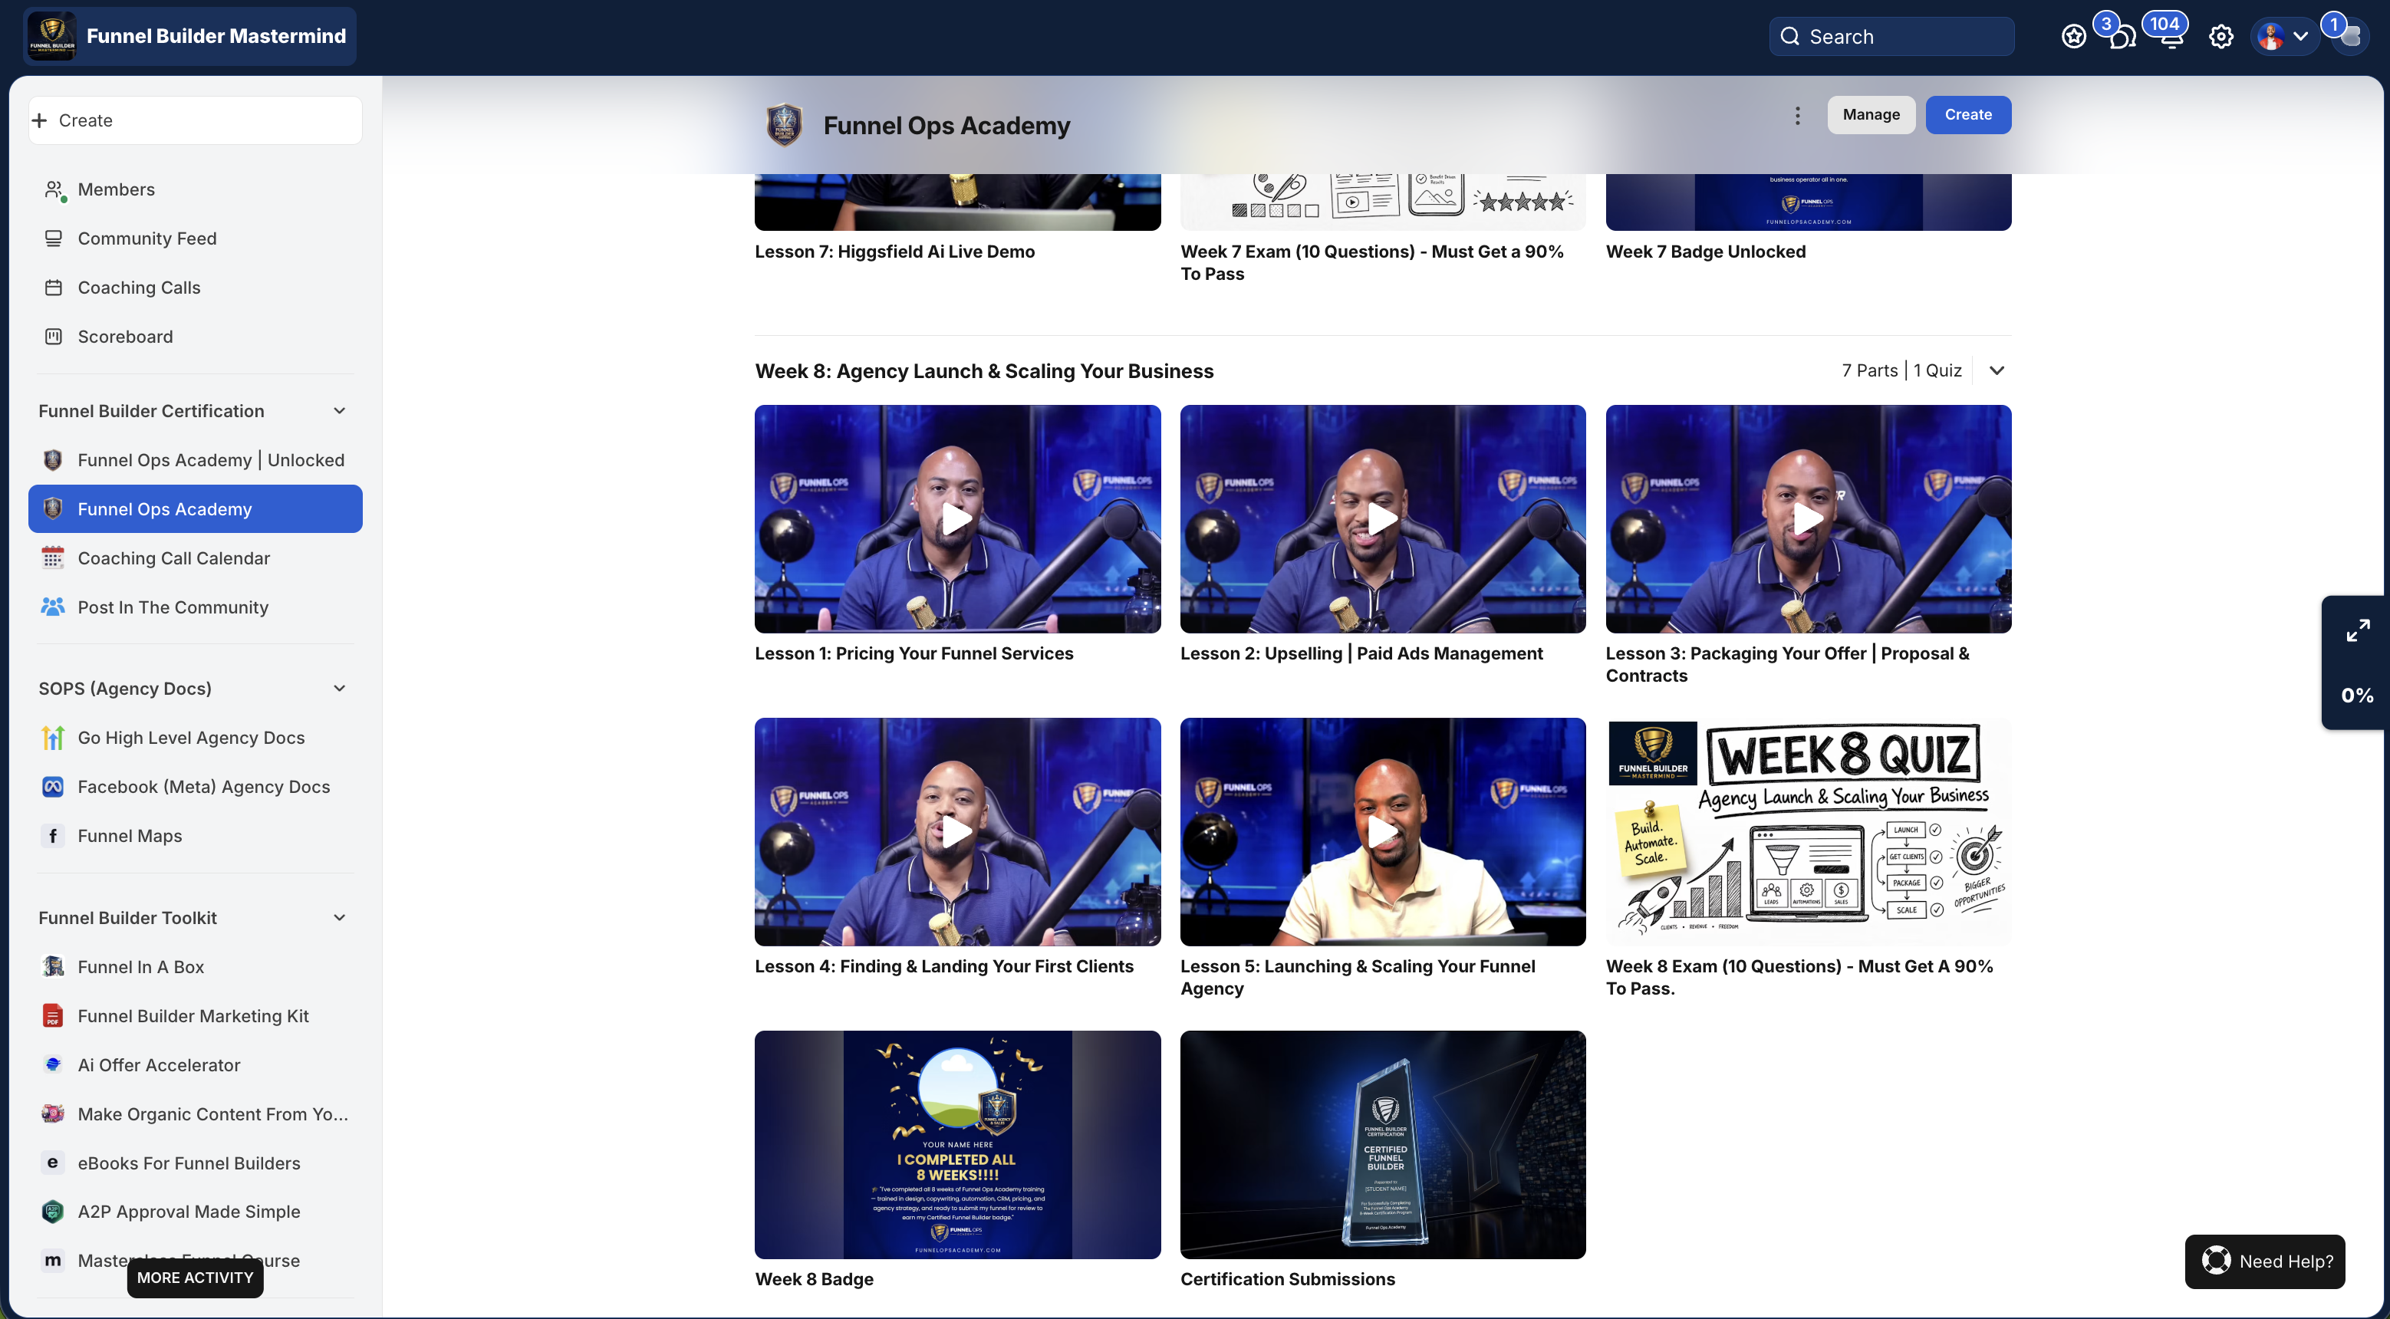
Task: Open the Week 8 Quiz thumbnail
Action: tap(1809, 832)
